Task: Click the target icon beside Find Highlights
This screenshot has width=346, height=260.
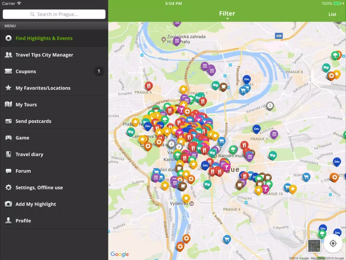Action: click(9, 38)
